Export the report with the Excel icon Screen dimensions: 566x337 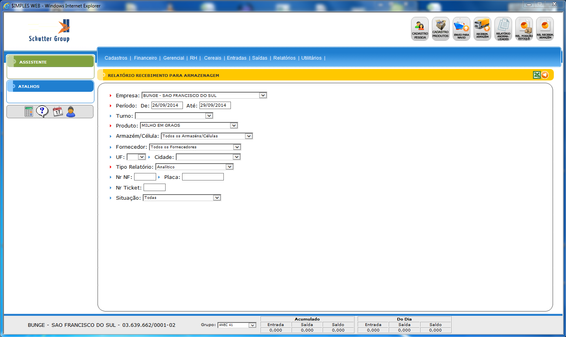[537, 75]
